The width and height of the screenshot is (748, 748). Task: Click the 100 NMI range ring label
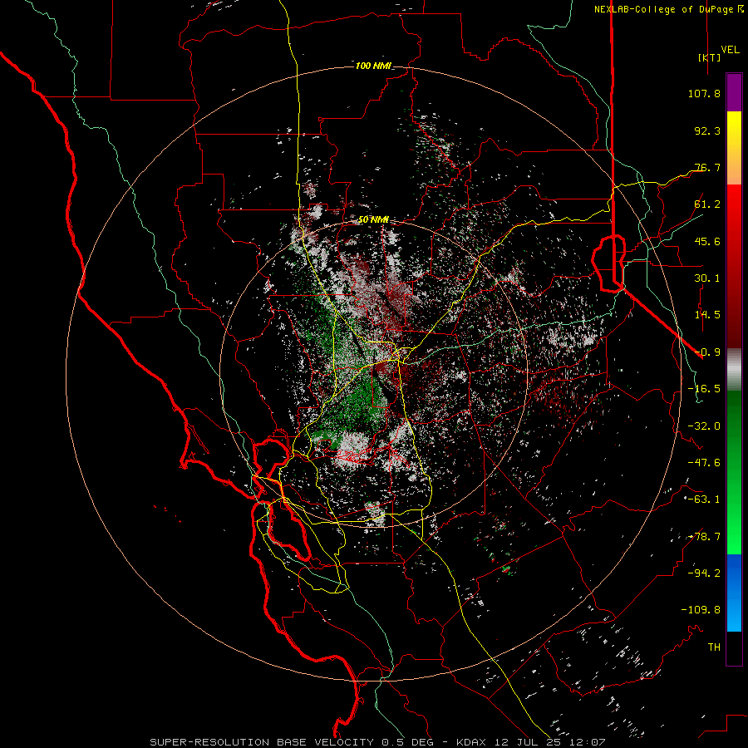click(373, 66)
